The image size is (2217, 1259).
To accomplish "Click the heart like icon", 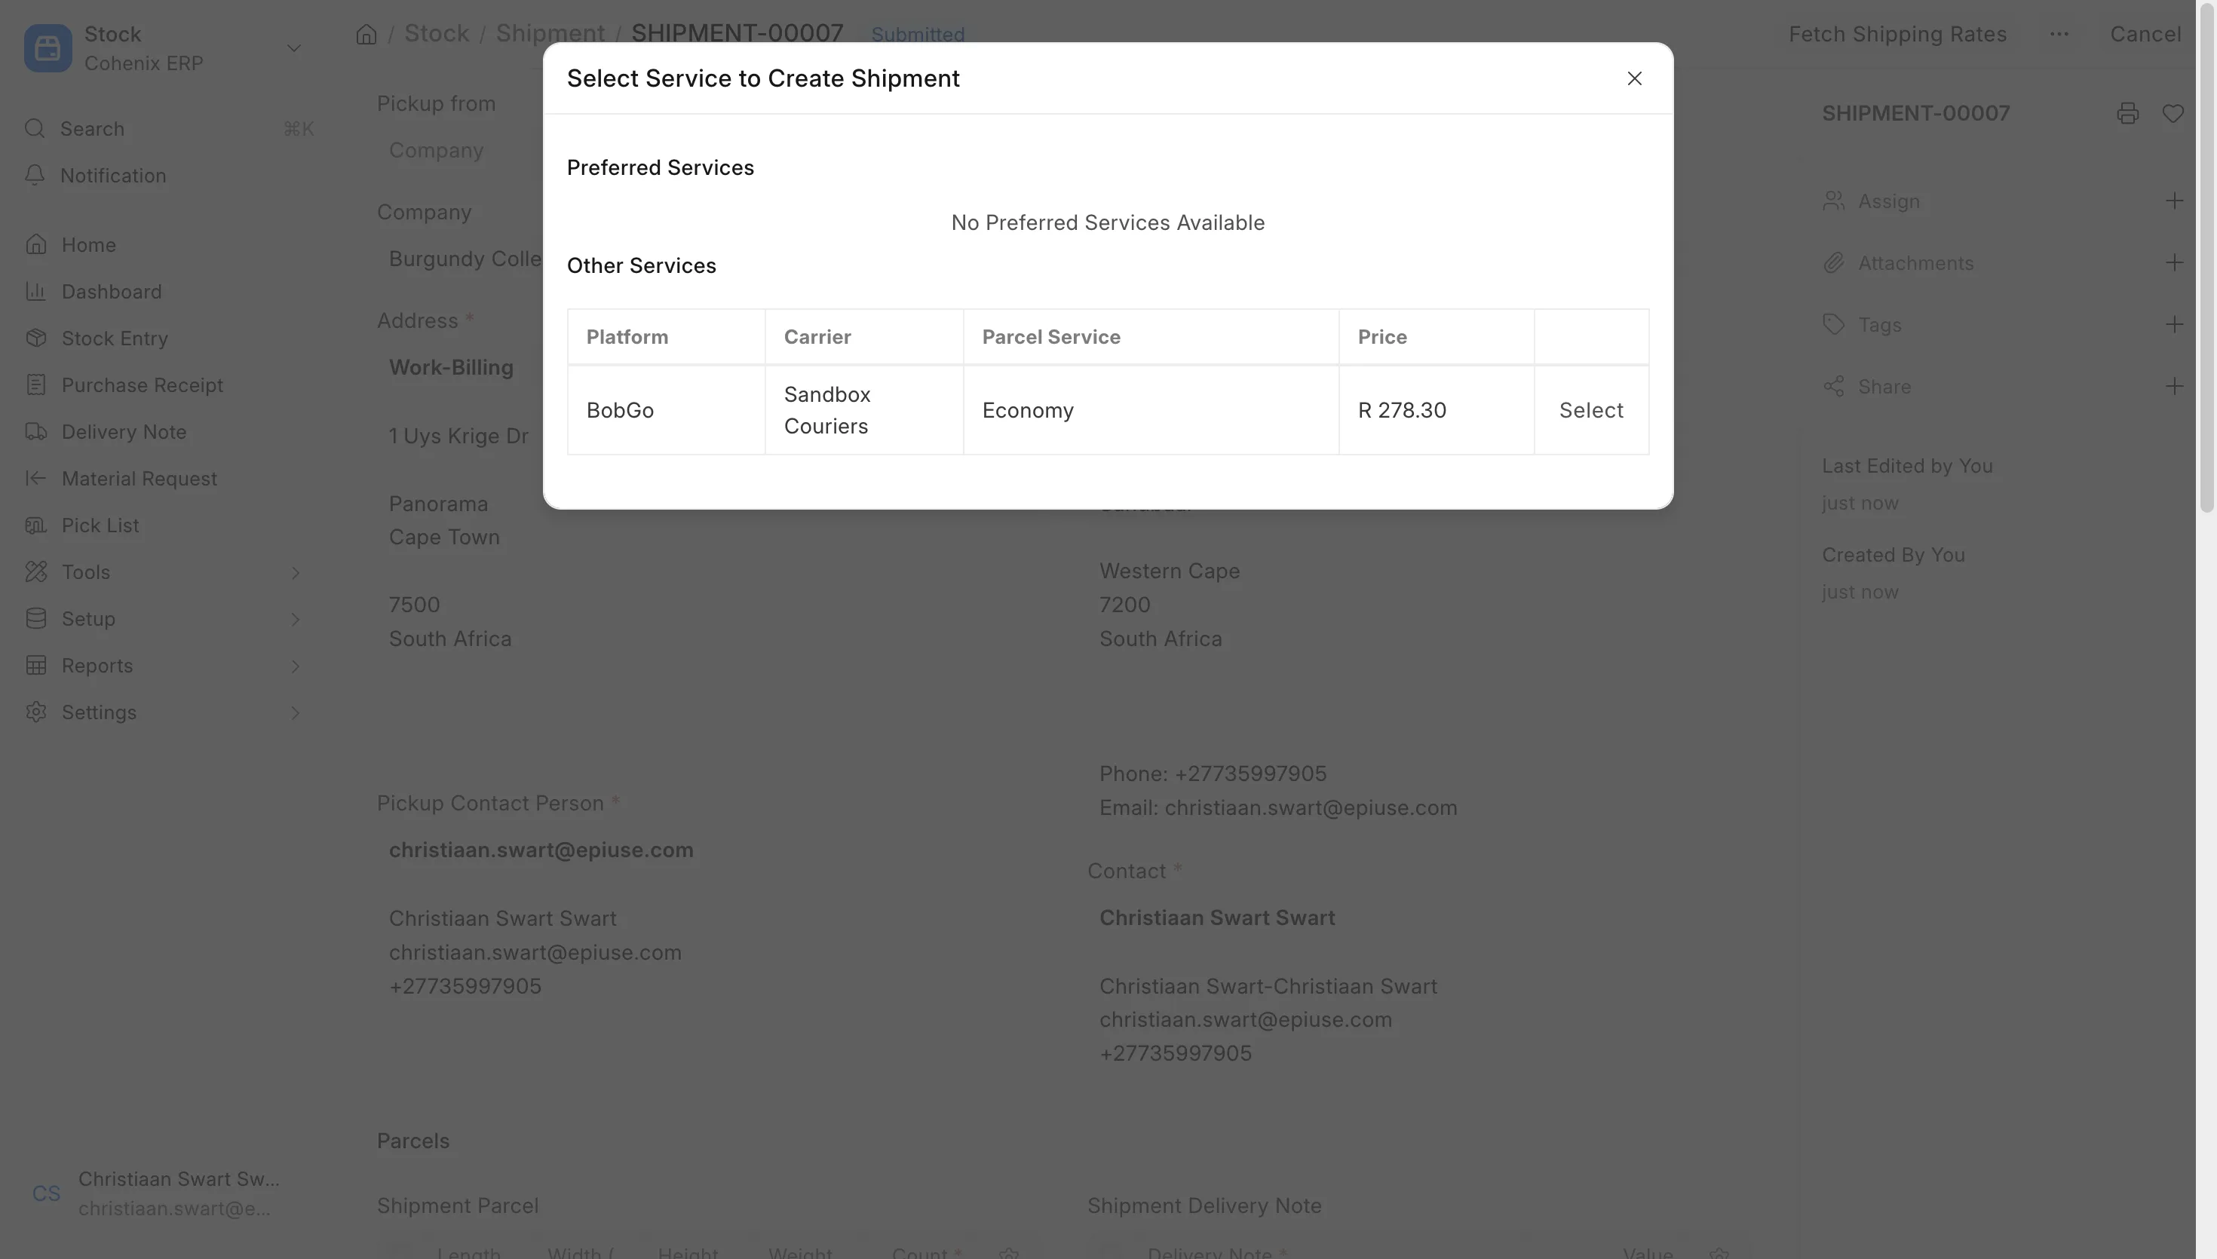I will click(x=2172, y=113).
